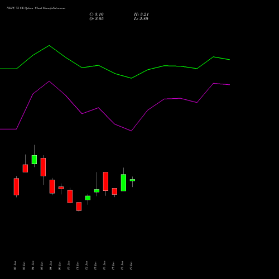Viewport: 279px width, 279px height.
Task: Click the green candle for 04 Jun
Action: [x=34, y=160]
